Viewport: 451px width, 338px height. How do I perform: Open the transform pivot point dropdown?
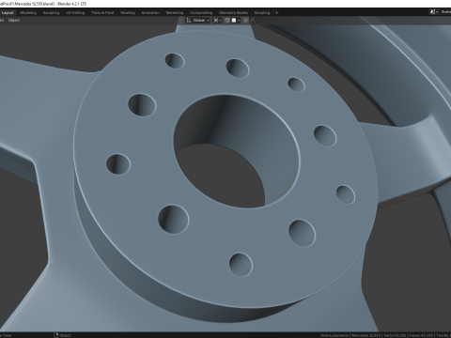point(217,21)
